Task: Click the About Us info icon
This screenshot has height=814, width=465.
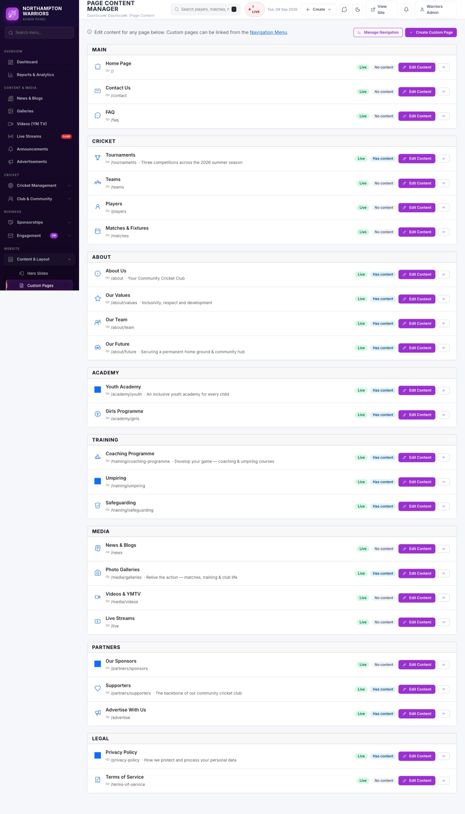Action: pyautogui.click(x=98, y=274)
